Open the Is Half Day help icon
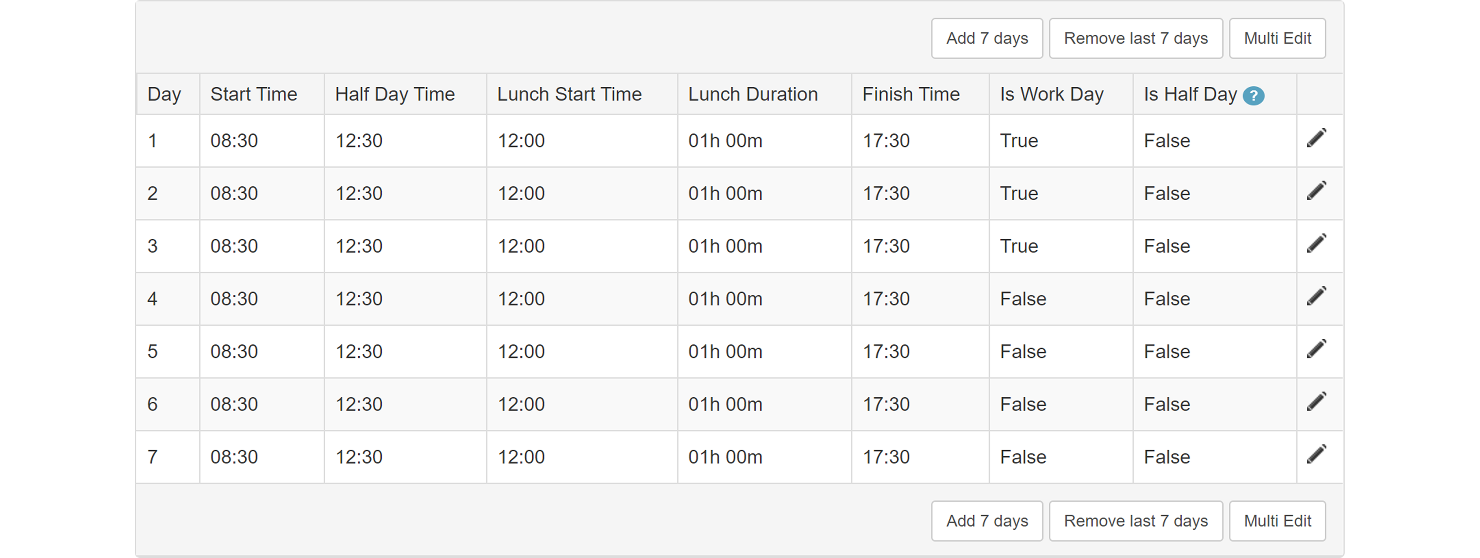This screenshot has height=558, width=1480. tap(1253, 96)
